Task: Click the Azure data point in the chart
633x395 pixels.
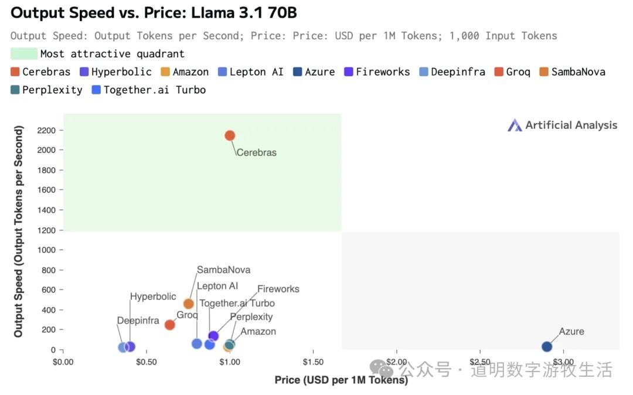Action: (547, 346)
